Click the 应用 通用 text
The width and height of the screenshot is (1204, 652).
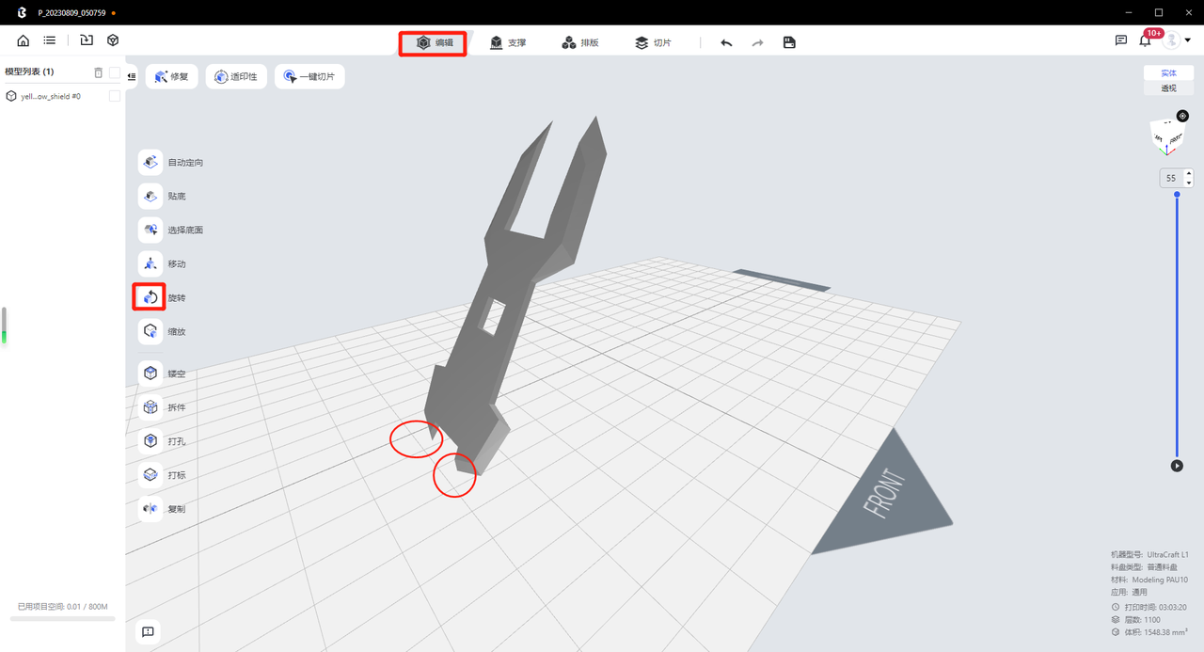[x=1130, y=593]
